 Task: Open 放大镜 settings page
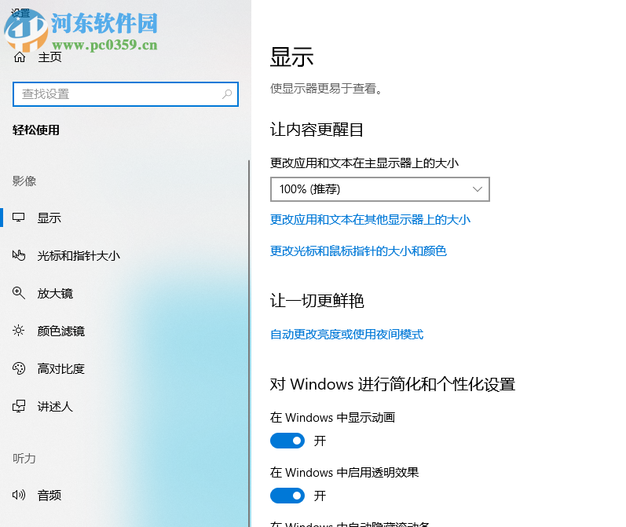[55, 294]
